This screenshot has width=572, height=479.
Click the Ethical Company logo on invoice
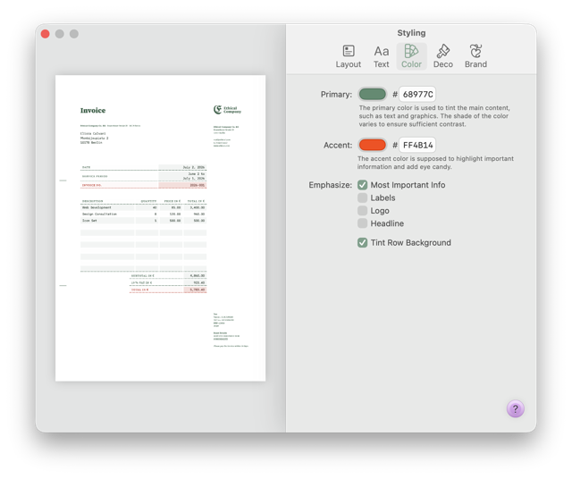pos(227,110)
